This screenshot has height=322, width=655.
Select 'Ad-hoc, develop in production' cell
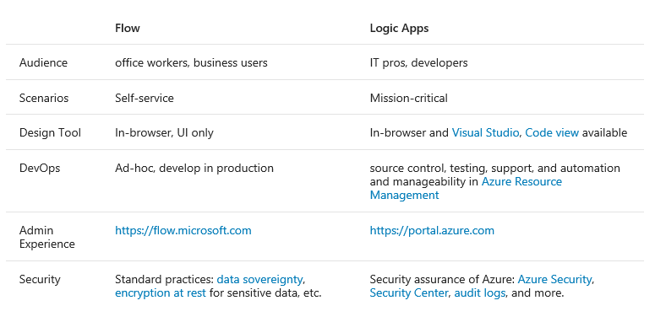pos(194,169)
